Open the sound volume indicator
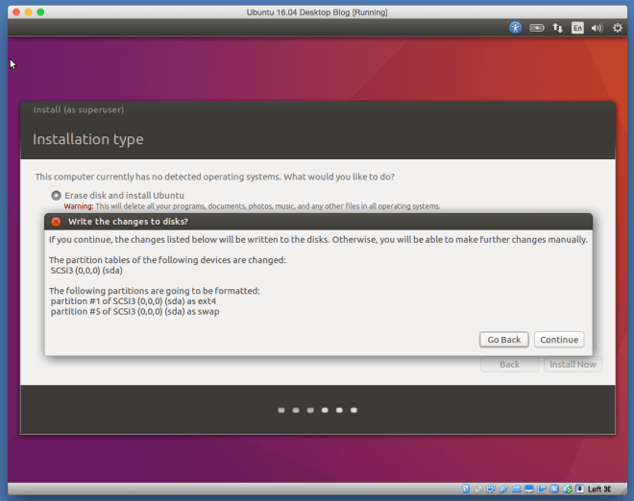Screen dimensions: 634x501 [597, 28]
